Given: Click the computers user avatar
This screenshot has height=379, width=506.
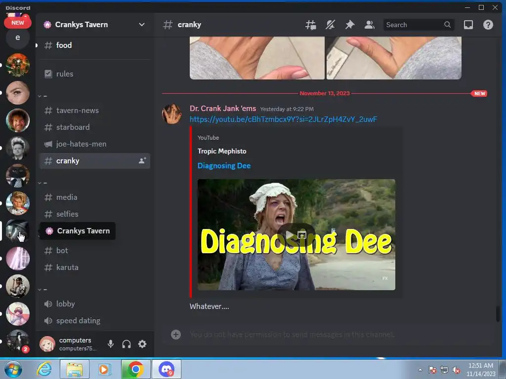Looking at the screenshot, I should 47,344.
